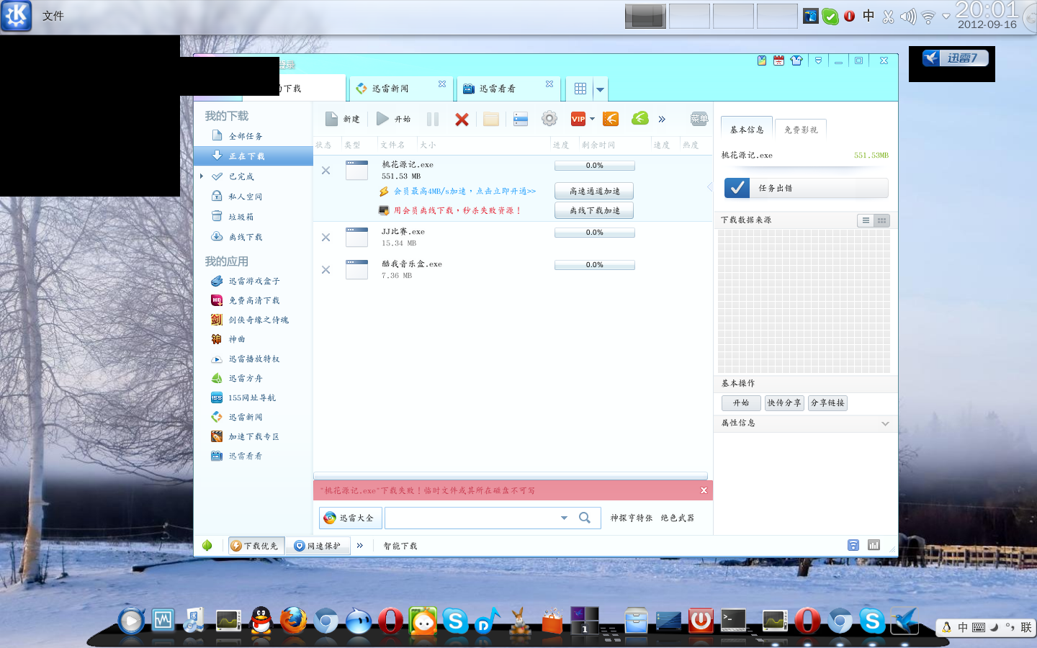Switch to the 基本信息 tab
The image size is (1037, 648).
(747, 130)
